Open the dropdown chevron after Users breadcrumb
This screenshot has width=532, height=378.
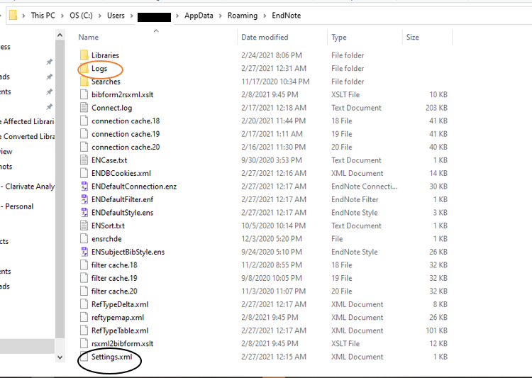pos(131,16)
